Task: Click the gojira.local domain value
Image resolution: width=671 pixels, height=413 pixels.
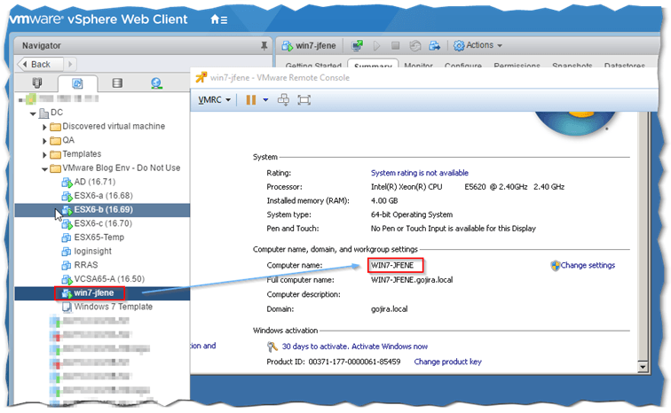Action: tap(389, 309)
